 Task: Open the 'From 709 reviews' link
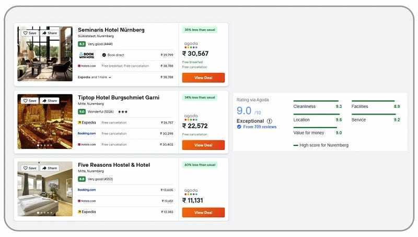259,127
